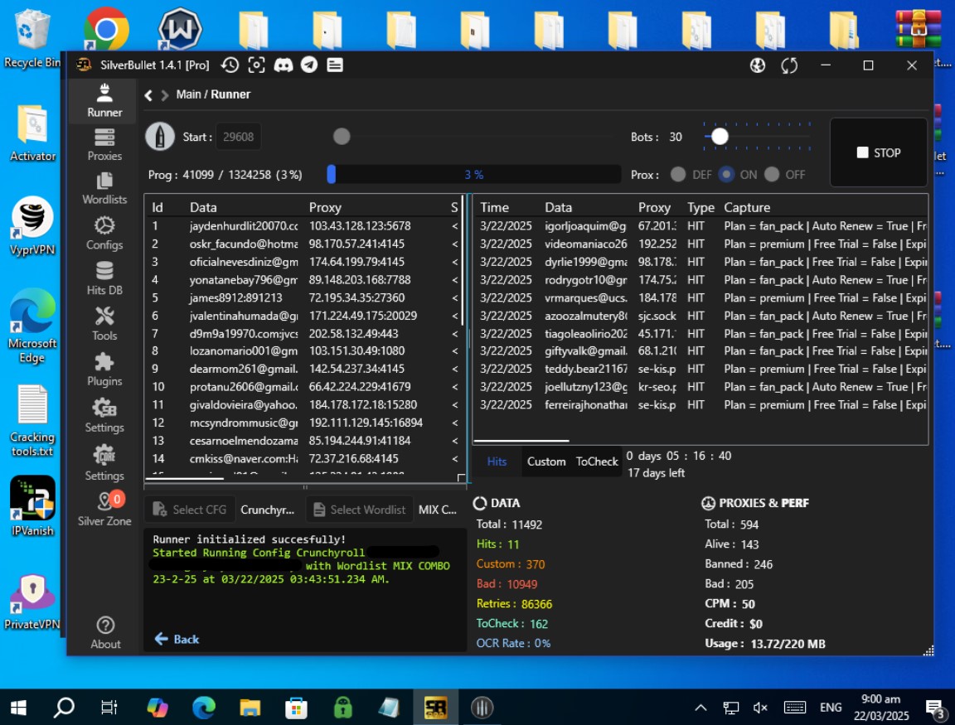Click the 'Banned : 246' value
955x725 pixels.
pos(739,563)
